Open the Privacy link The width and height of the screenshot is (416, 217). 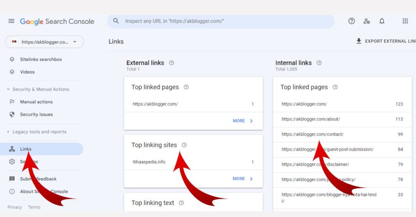tap(15, 207)
